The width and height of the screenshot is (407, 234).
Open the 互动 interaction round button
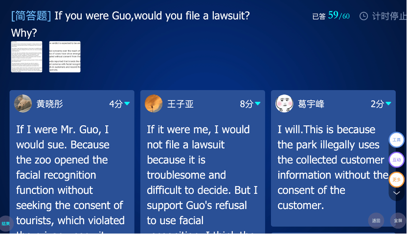tap(396, 160)
